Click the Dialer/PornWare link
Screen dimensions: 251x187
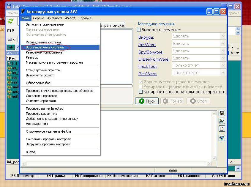click(x=154, y=59)
